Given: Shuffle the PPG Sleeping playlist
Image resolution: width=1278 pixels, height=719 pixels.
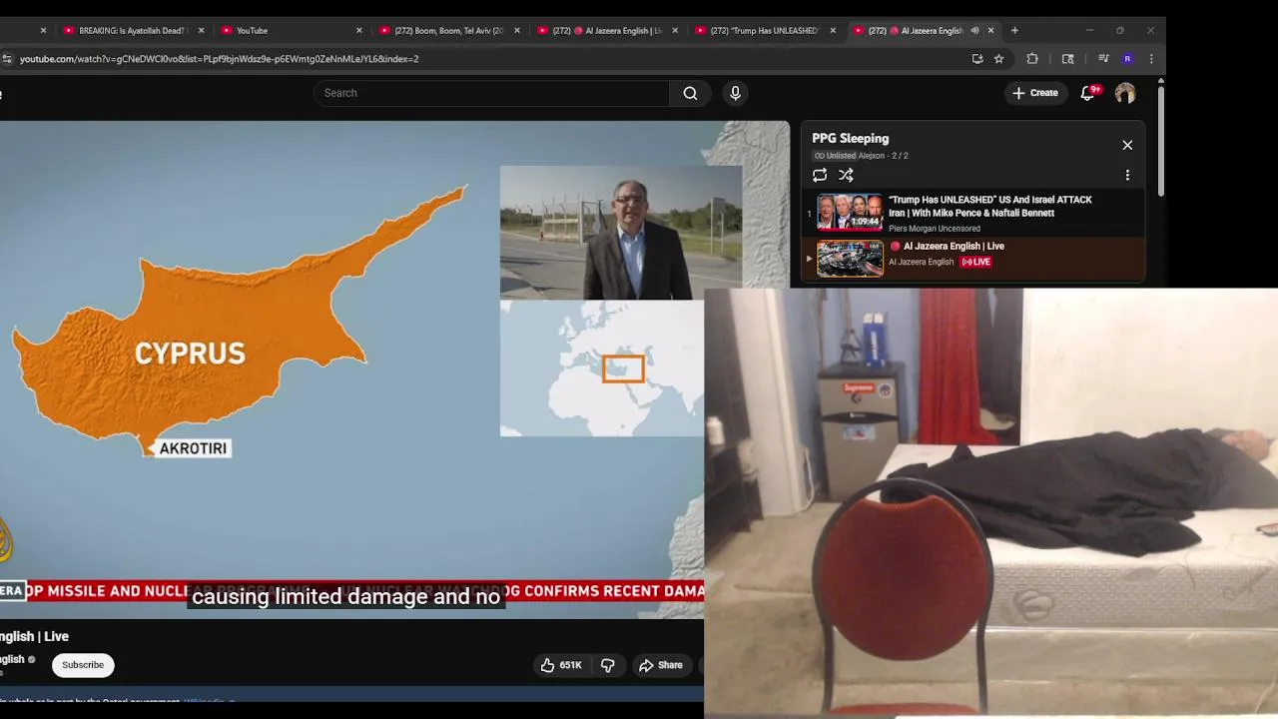Looking at the screenshot, I should [x=846, y=175].
